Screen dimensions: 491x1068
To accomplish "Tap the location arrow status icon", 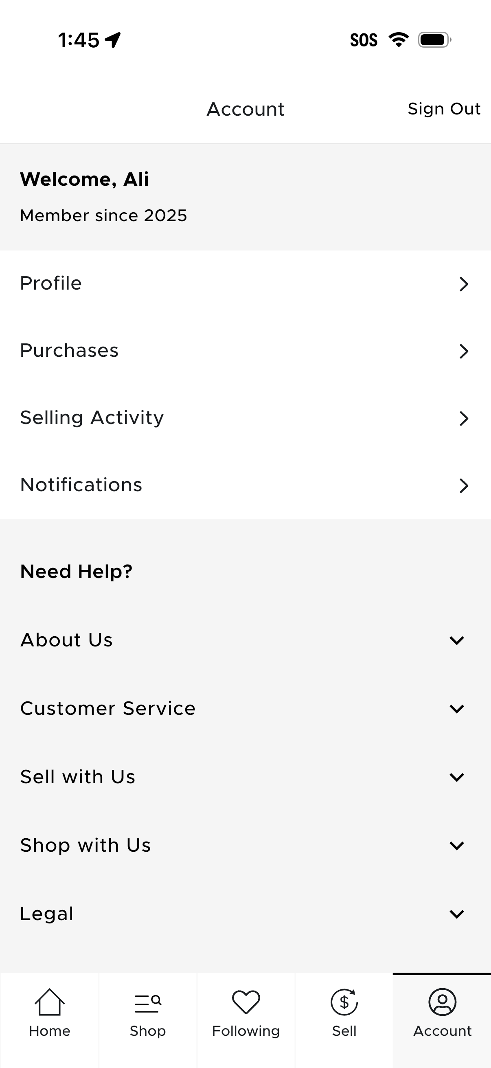I will pyautogui.click(x=113, y=40).
